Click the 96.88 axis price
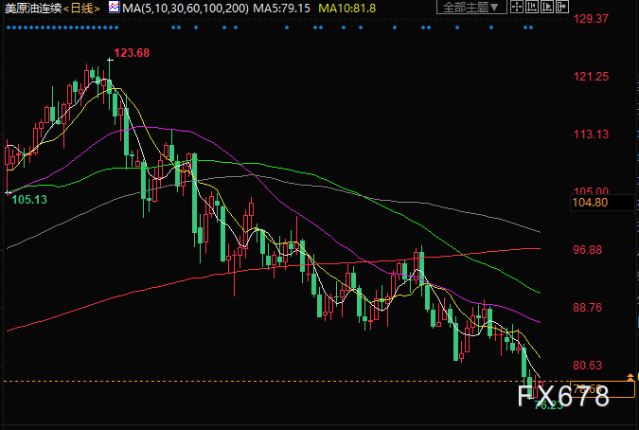Viewport: 639px width, 430px height. [x=587, y=250]
